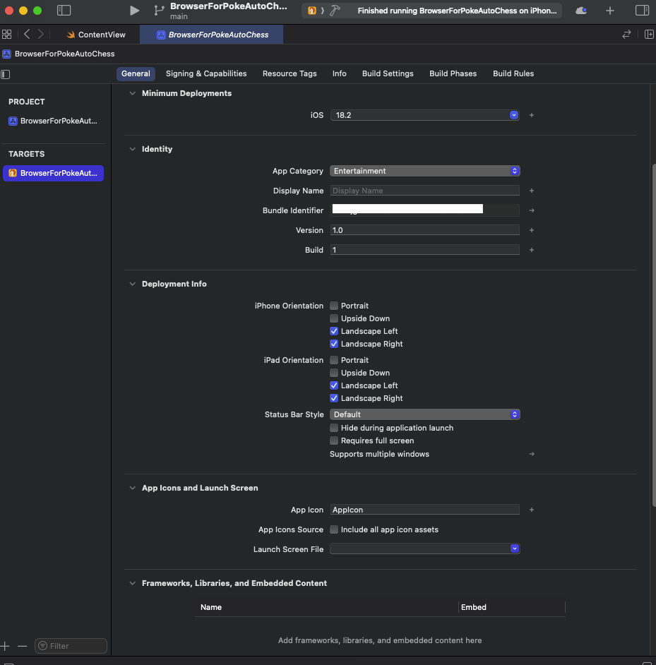The width and height of the screenshot is (656, 665).
Task: Click plus next to Version field
Action: (532, 230)
